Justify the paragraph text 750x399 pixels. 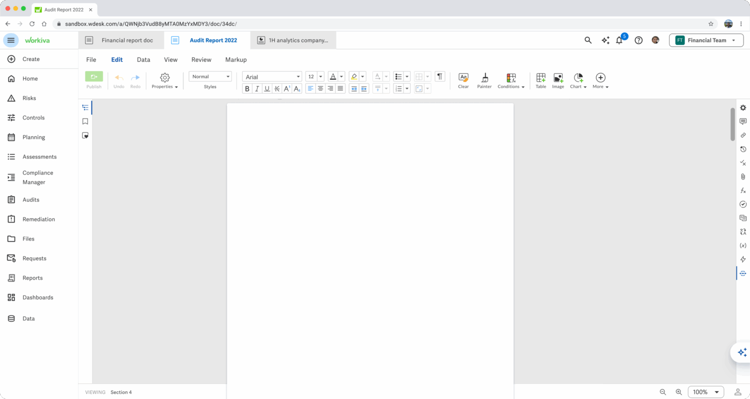pos(340,88)
